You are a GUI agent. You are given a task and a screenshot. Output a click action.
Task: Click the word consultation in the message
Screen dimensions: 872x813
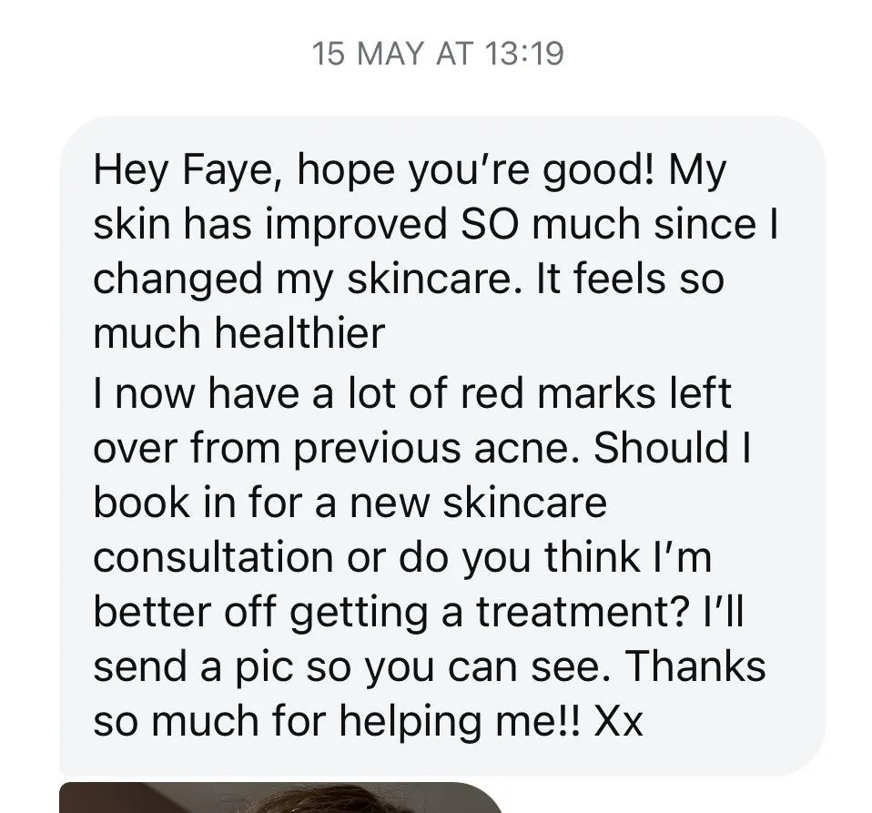tap(214, 558)
